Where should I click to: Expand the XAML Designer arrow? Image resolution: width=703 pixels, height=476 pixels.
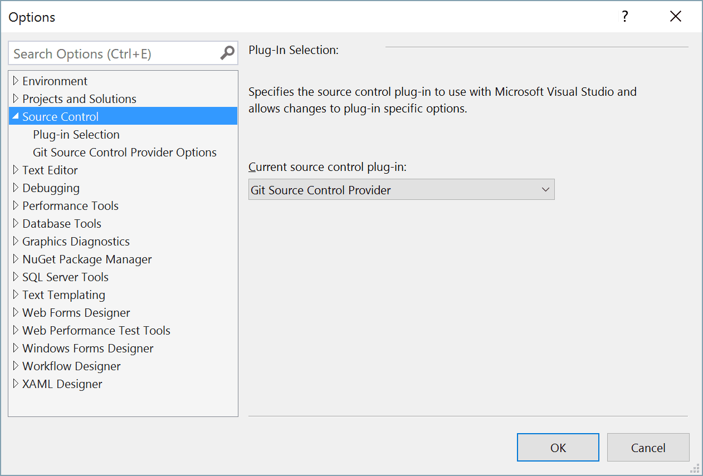click(16, 384)
